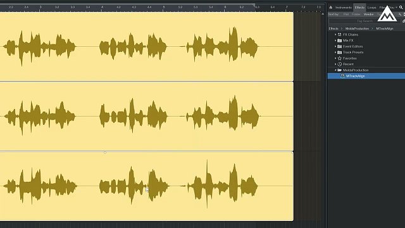Open the browser Home page icon
The width and height of the screenshot is (405, 228).
[x=330, y=8]
